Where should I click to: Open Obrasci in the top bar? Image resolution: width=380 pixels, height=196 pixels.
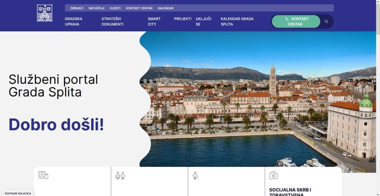click(77, 8)
